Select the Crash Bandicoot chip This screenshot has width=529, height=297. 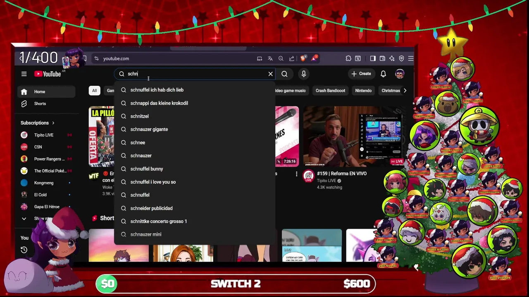coord(330,90)
